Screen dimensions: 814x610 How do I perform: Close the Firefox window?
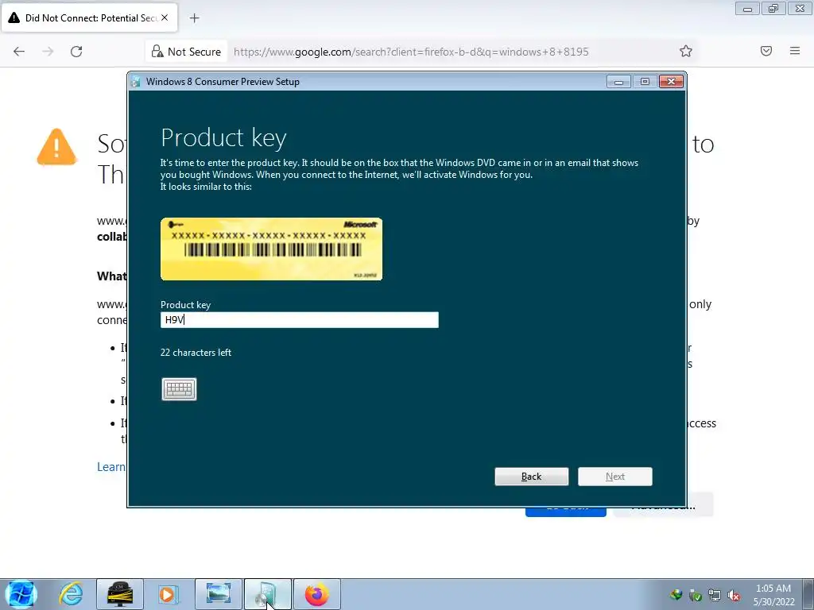[x=800, y=8]
